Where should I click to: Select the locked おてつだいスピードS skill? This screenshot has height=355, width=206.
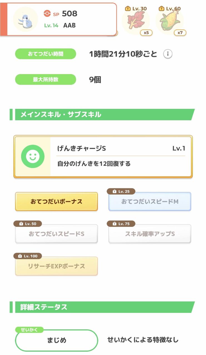click(56, 234)
